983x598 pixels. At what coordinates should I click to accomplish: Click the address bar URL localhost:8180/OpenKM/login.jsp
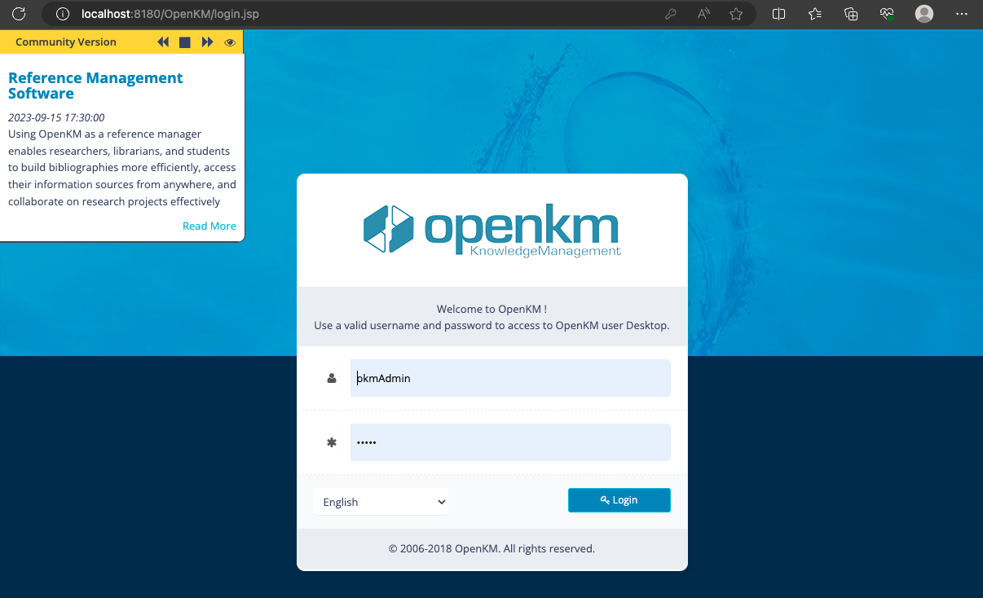click(170, 14)
